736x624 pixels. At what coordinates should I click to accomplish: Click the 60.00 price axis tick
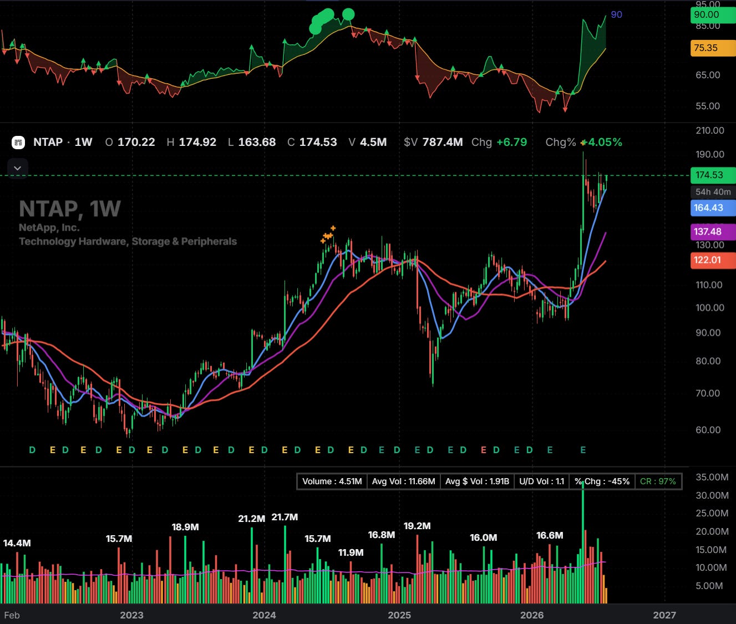click(708, 430)
